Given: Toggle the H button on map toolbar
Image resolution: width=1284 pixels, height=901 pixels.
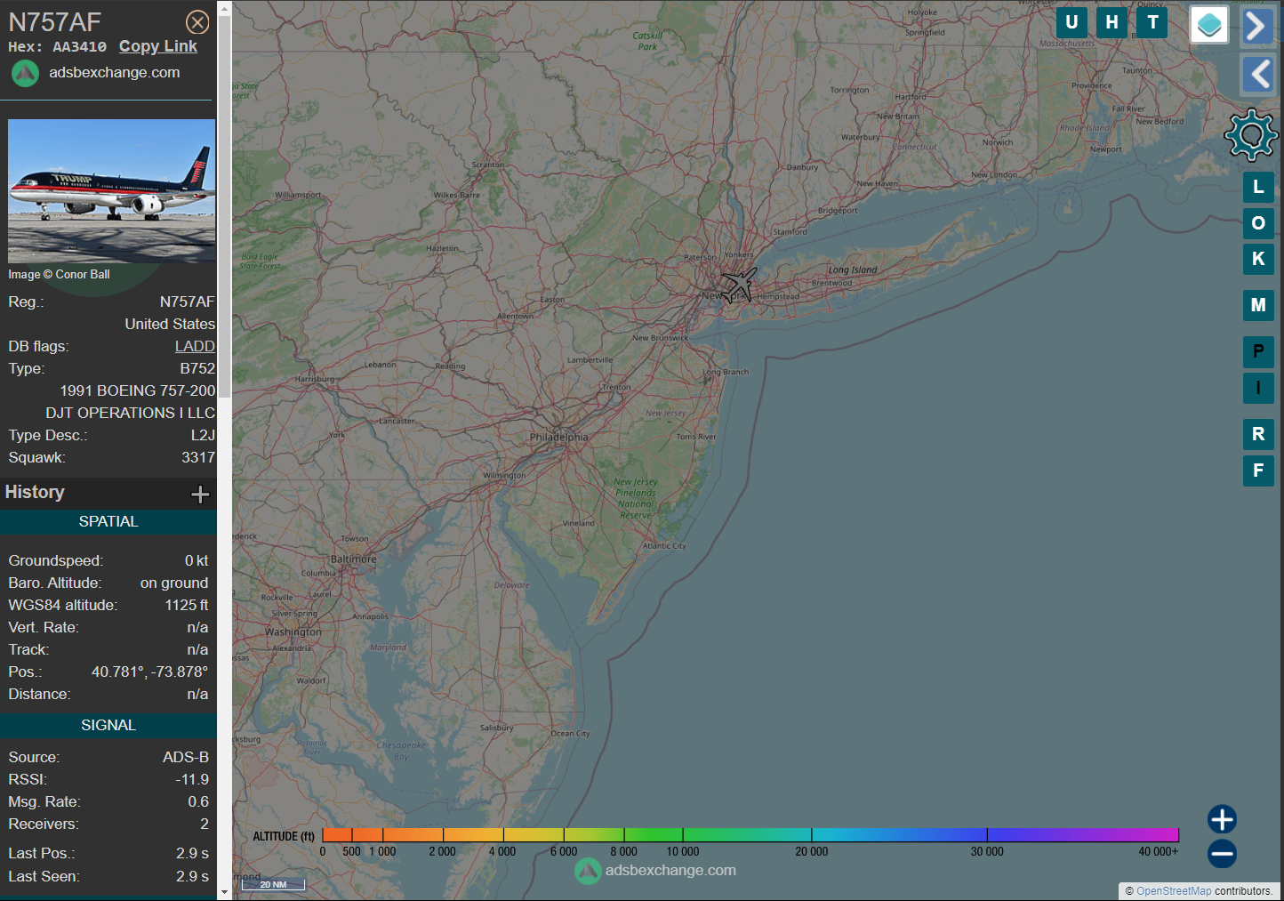Looking at the screenshot, I should coord(1111,22).
